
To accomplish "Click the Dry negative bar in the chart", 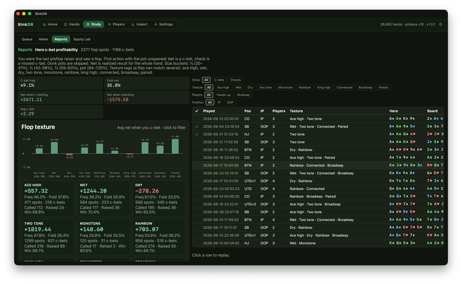I will pyautogui.click(x=69, y=154).
